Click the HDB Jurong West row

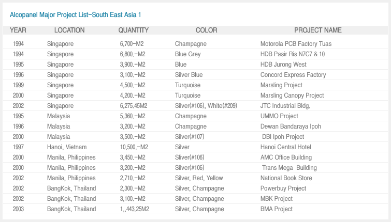(x=283, y=65)
